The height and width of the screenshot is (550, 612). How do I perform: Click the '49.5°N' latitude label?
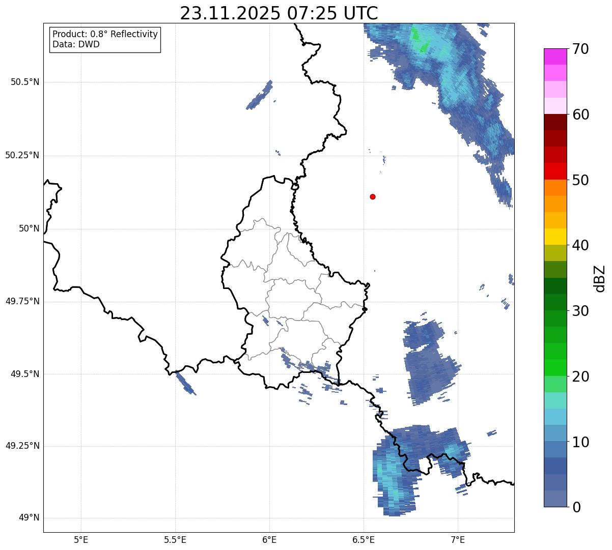point(25,374)
